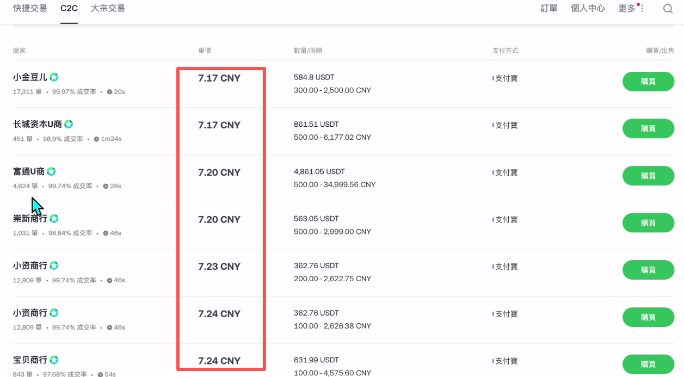Screen dimensions: 684x377
Task: Click verified badge beside 长城资本U商
Action: tap(69, 125)
